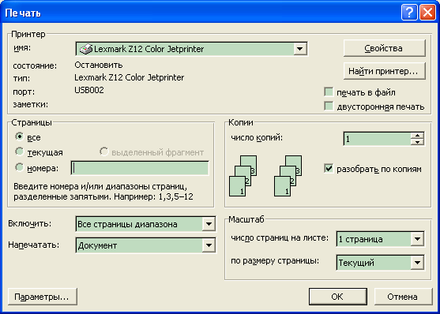Enable печать в файл checkbox

(329, 92)
